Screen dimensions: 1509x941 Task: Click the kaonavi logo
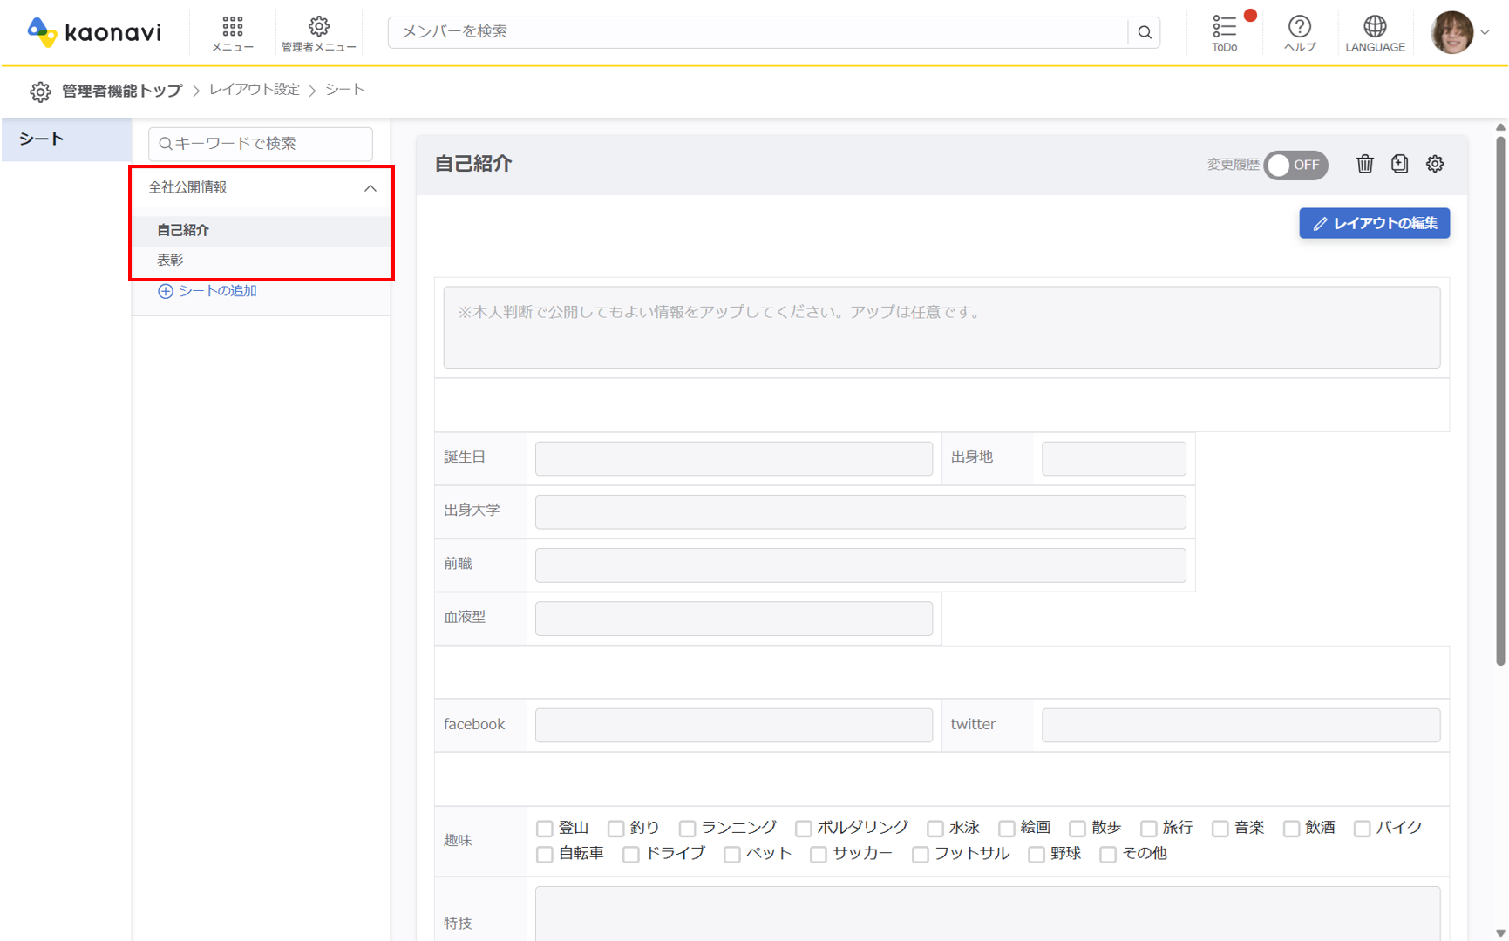point(94,31)
